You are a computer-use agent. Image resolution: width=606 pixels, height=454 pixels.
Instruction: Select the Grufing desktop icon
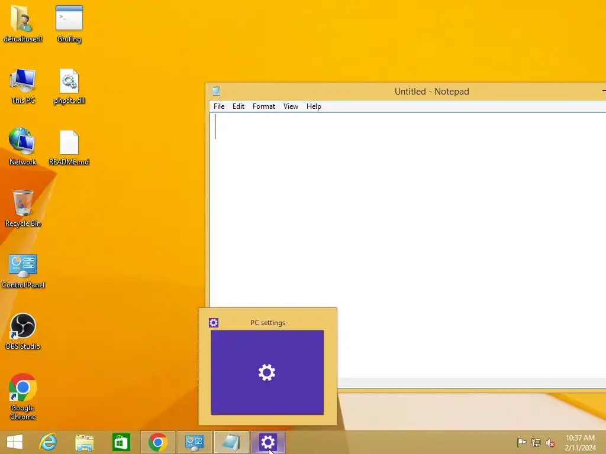69,23
